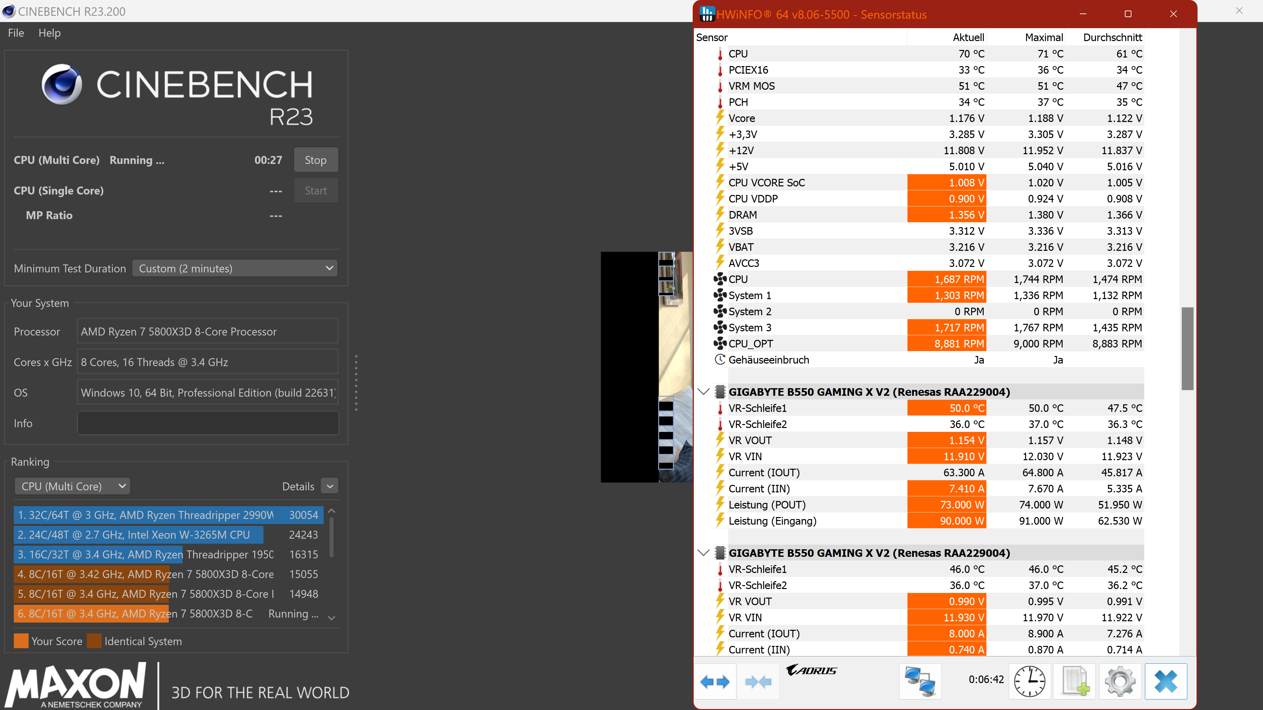Viewport: 1263px width, 710px height.
Task: Stop the running Multi Core test
Action: 315,160
